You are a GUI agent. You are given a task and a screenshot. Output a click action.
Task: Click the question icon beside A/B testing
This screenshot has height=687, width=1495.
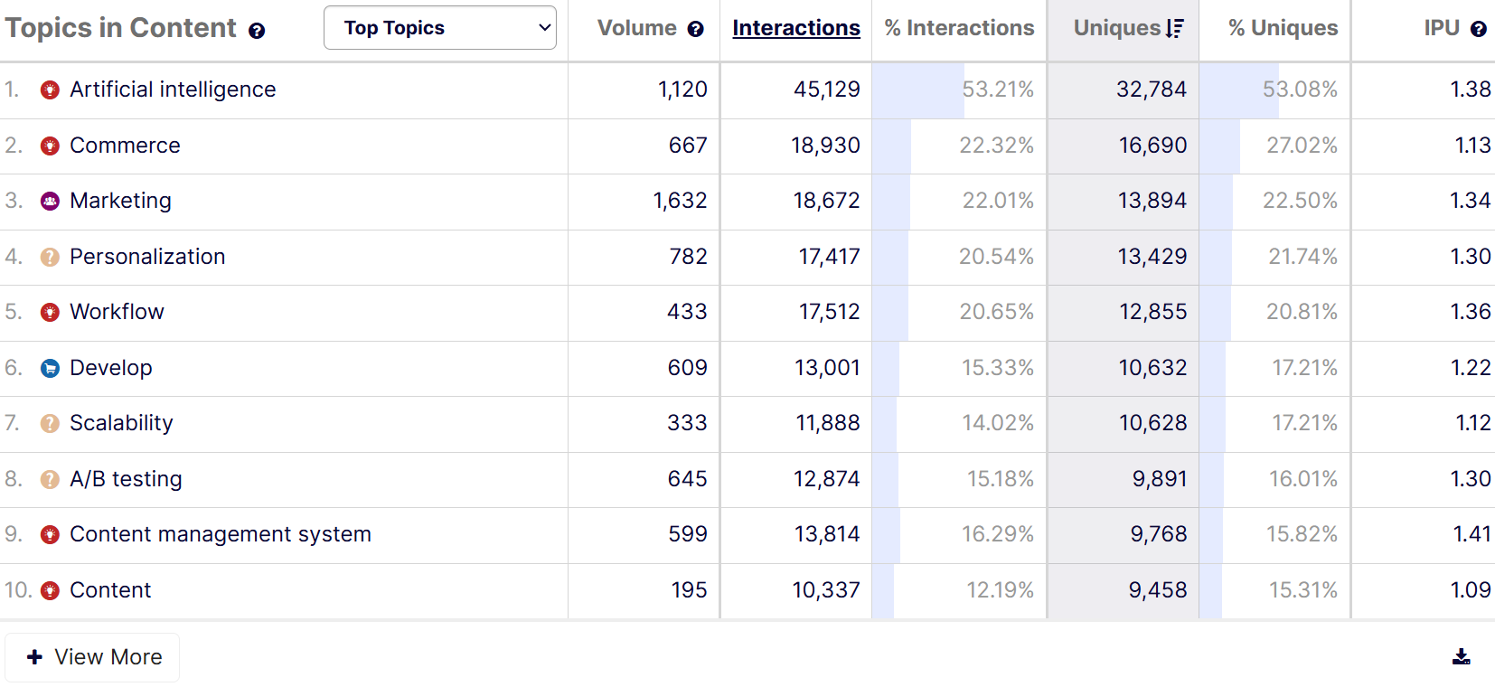coord(51,479)
